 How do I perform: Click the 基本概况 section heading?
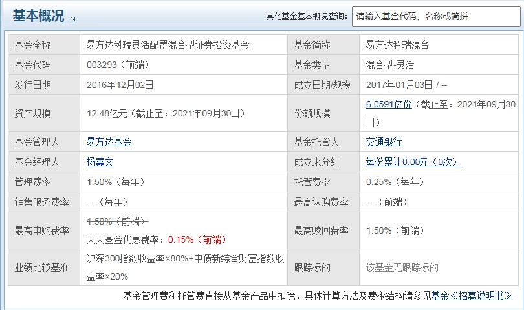click(x=38, y=16)
